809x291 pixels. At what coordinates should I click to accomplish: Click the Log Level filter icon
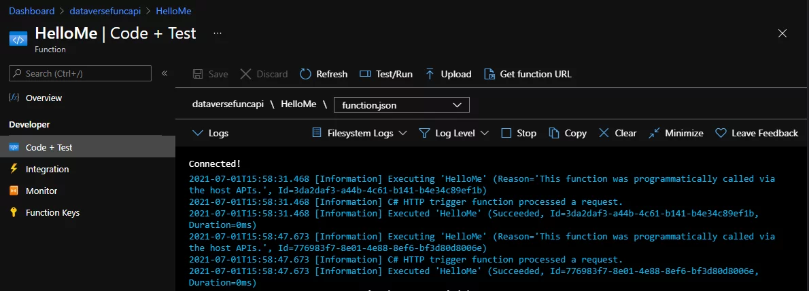(x=424, y=133)
